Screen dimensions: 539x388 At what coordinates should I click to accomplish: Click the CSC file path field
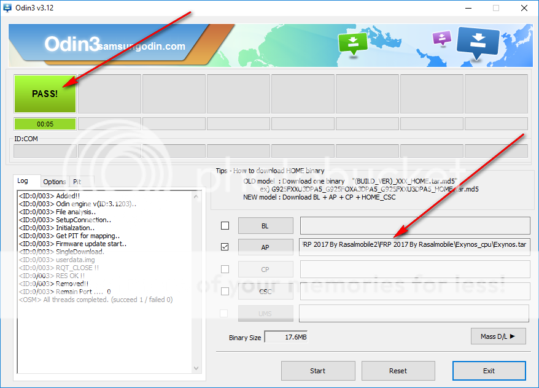click(x=415, y=291)
